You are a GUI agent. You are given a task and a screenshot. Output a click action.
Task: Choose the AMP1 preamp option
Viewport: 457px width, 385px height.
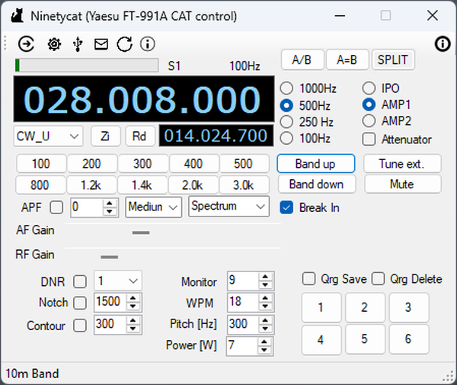click(x=369, y=104)
